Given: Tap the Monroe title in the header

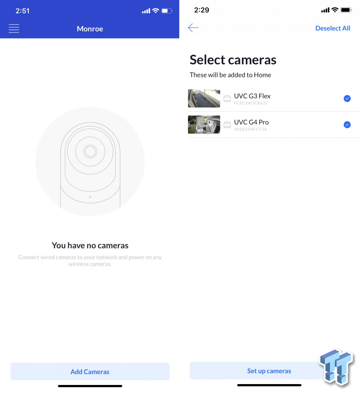Looking at the screenshot, I should point(90,29).
